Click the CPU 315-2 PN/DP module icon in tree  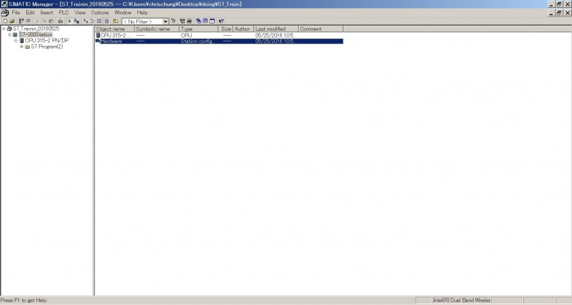[x=22, y=40]
